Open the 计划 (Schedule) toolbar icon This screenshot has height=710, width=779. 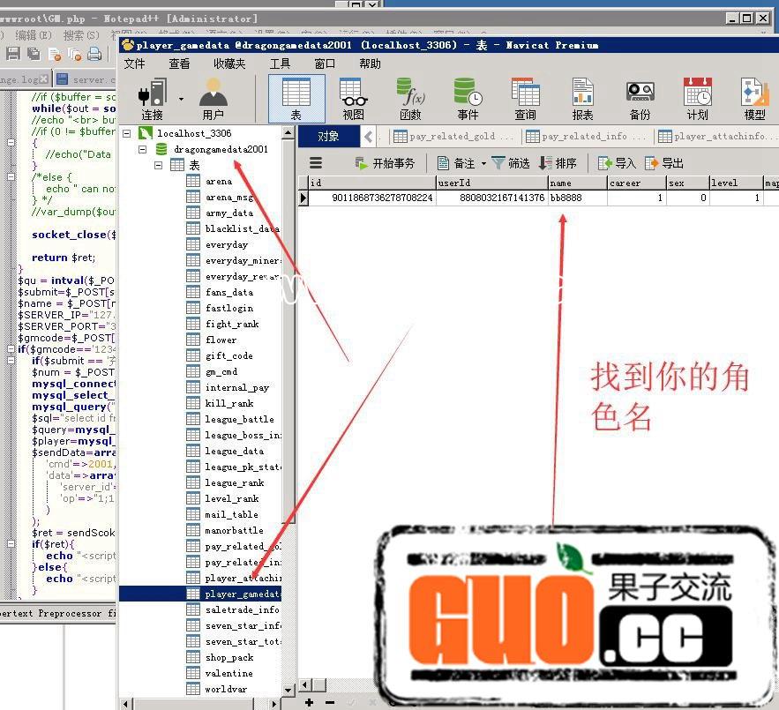pos(697,98)
